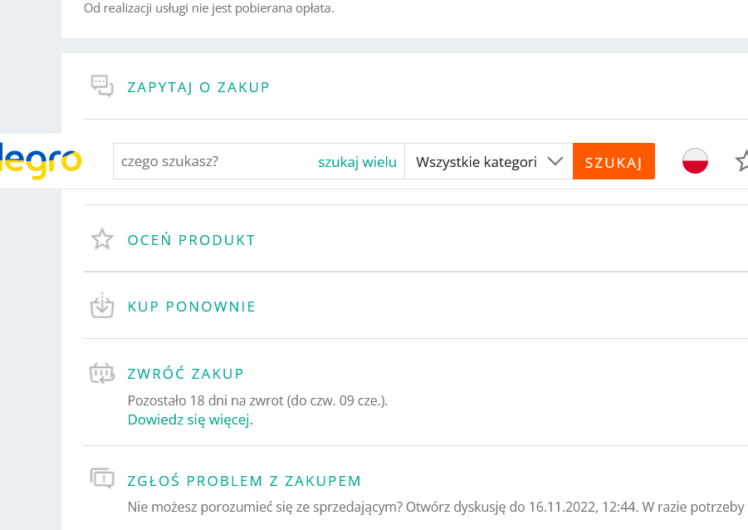Click the favorites star icon in header
Screen dimensions: 748x530
click(741, 161)
